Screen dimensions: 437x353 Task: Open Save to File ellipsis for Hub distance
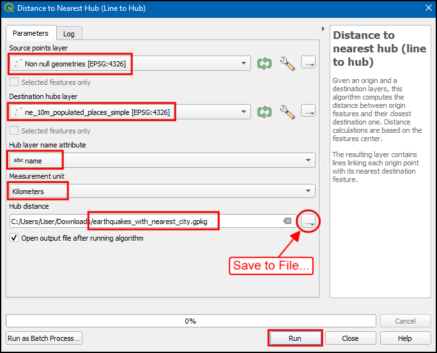pyautogui.click(x=309, y=222)
